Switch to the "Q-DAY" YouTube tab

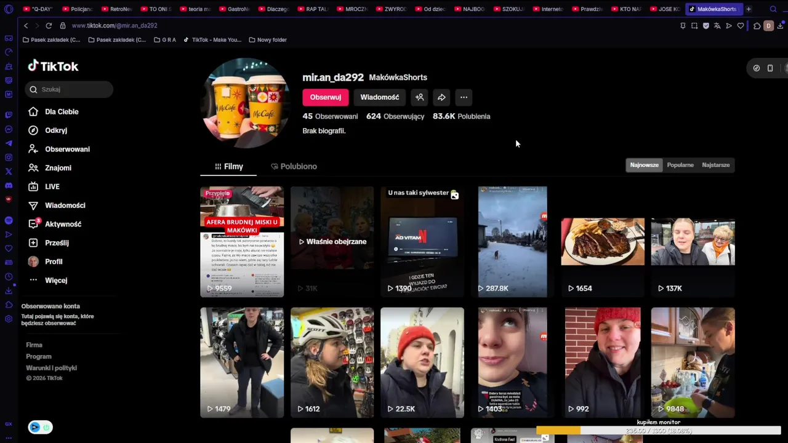coord(38,9)
